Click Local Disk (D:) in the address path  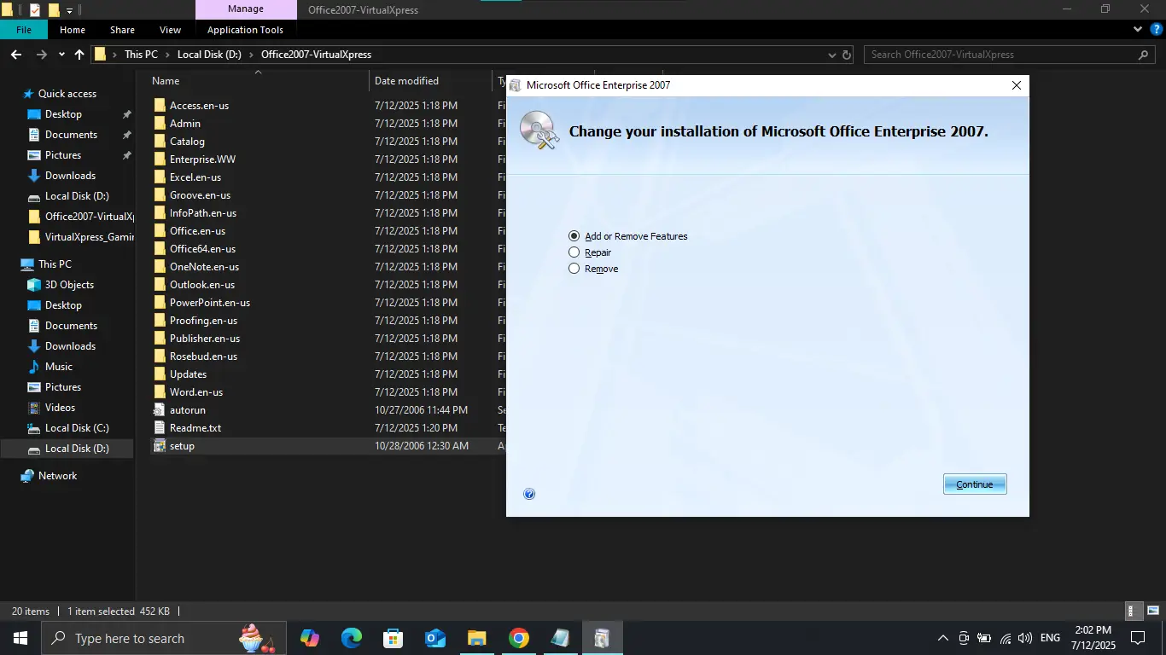point(209,55)
